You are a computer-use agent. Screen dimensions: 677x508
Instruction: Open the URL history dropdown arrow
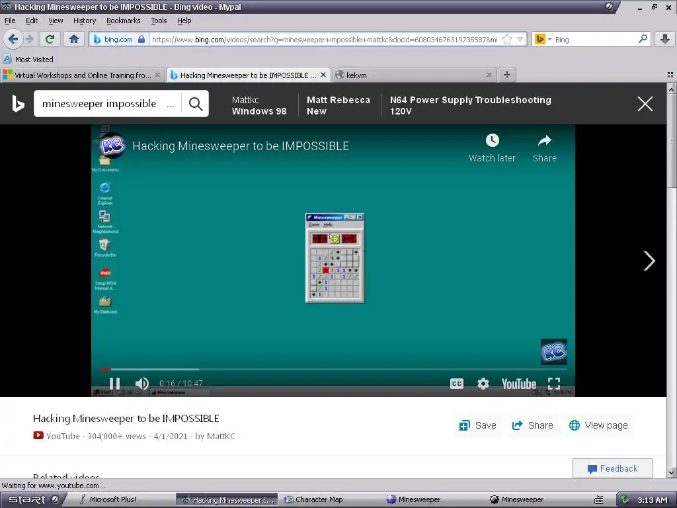click(520, 40)
